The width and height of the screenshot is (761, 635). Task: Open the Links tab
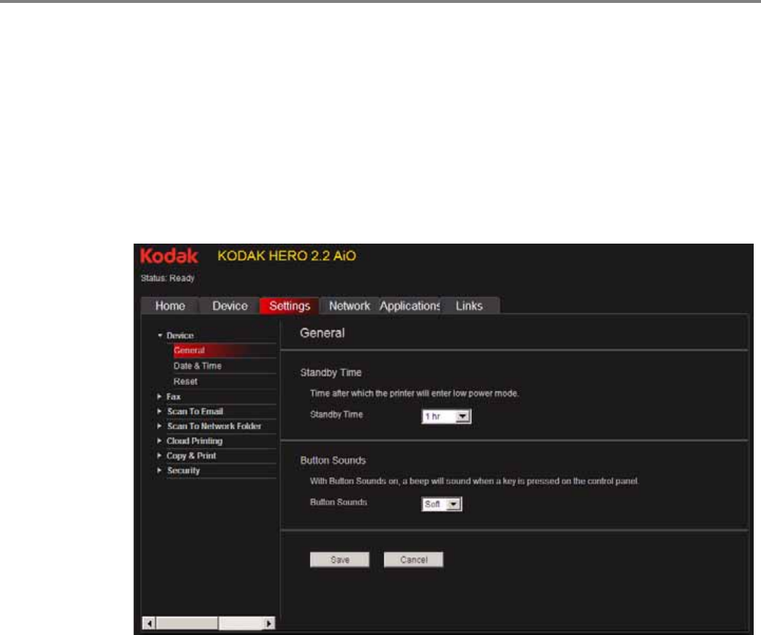[469, 306]
